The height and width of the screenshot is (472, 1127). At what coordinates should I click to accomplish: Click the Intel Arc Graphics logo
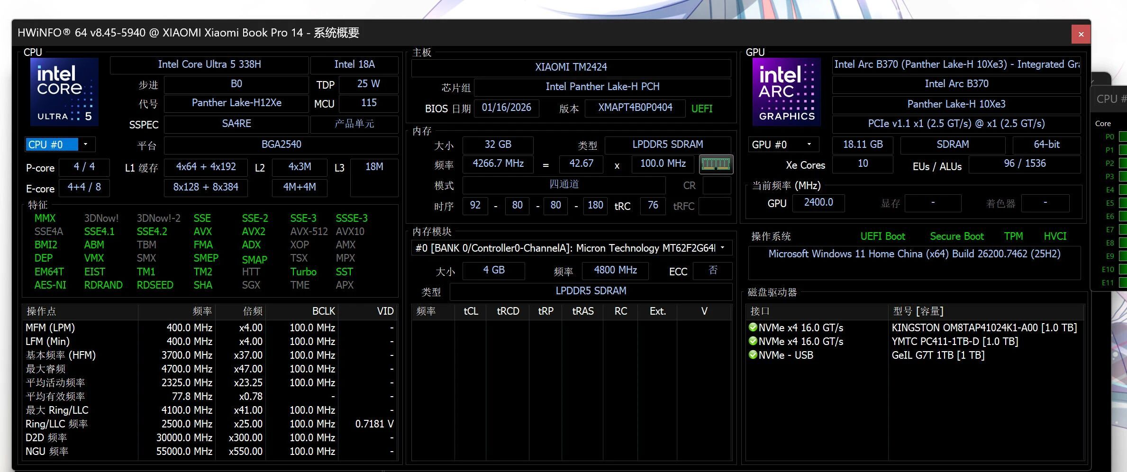(786, 91)
